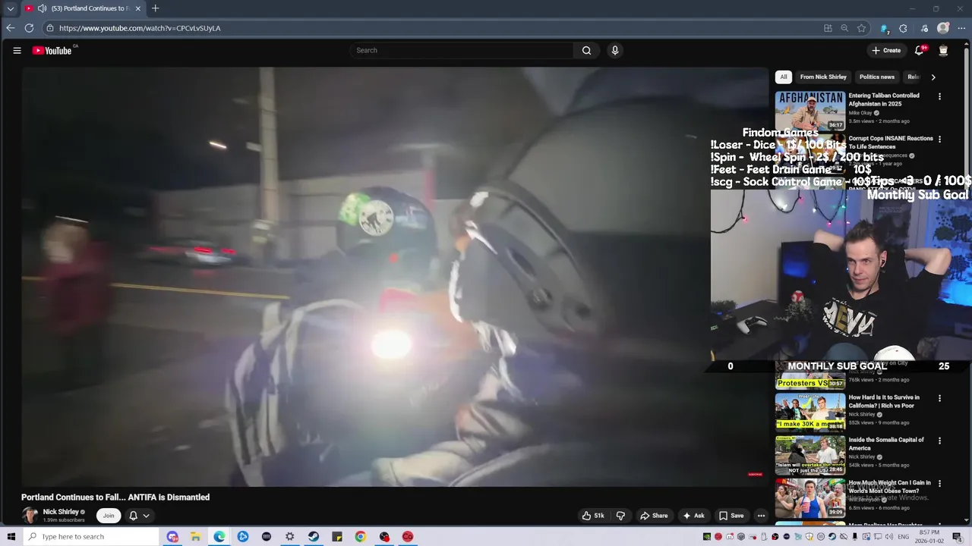Open Settings gear from taskbar

click(x=289, y=537)
